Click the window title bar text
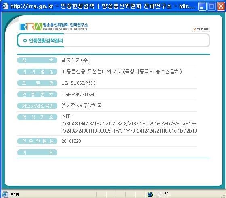226x198 pixels. (x=102, y=6)
